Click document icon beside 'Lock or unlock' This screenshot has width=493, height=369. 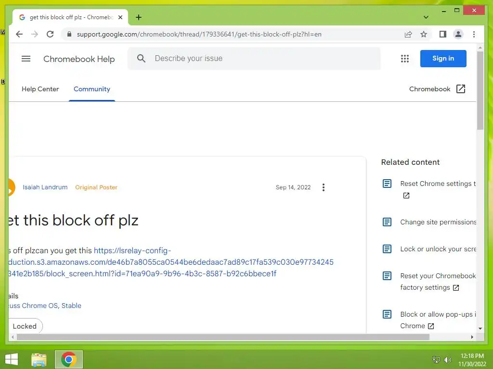pos(387,249)
